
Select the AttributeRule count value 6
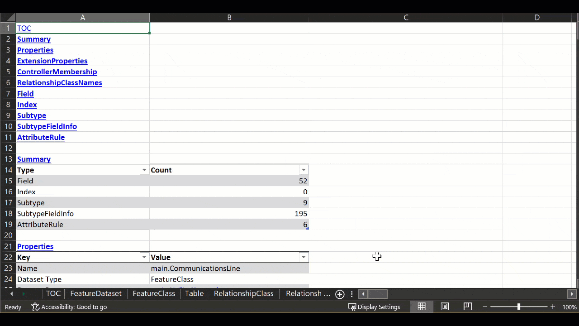click(229, 225)
